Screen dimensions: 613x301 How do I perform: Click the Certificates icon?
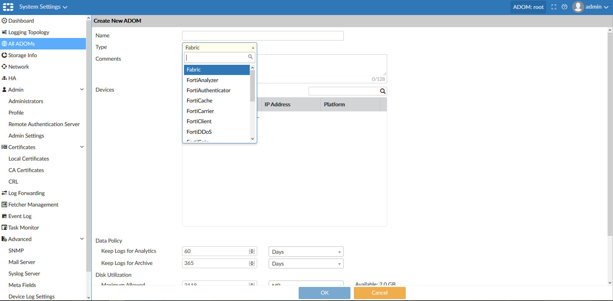click(4, 147)
